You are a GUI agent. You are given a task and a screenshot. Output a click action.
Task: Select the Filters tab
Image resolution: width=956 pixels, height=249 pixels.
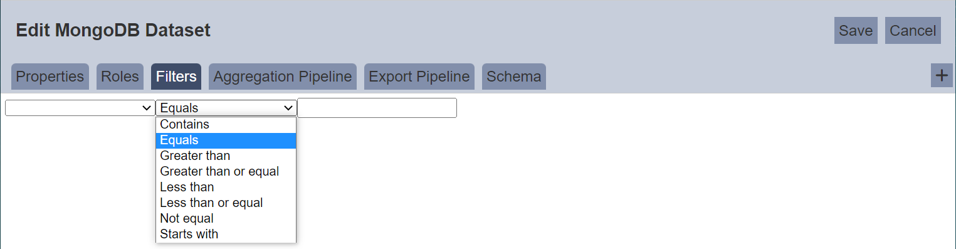(x=176, y=77)
